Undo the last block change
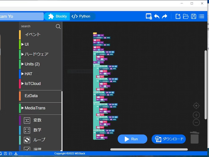The image size is (209, 157). point(157,16)
